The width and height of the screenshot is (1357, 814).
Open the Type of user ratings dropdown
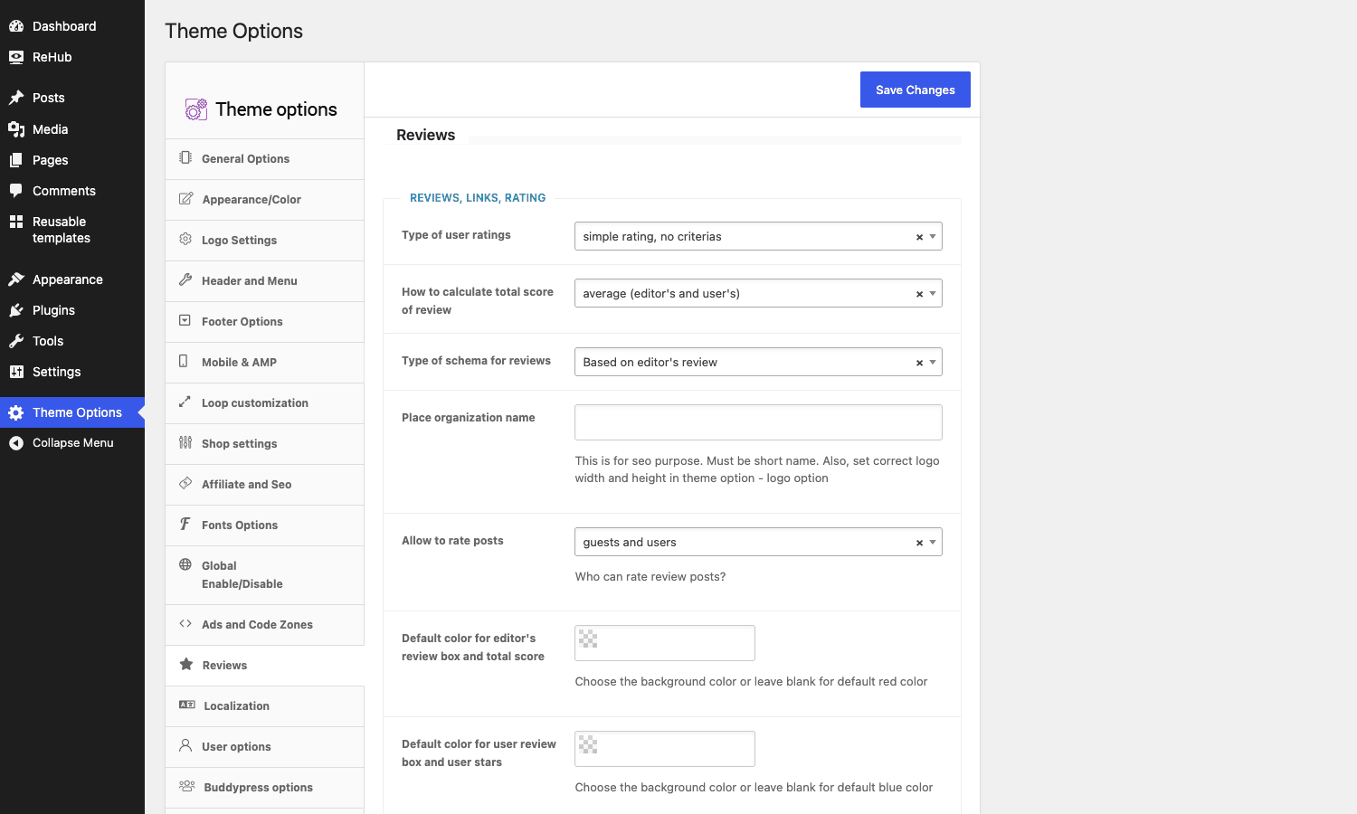(758, 236)
